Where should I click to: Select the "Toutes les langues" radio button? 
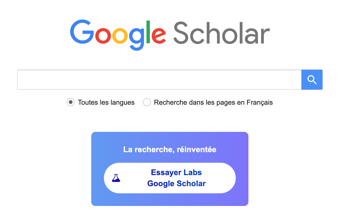point(70,102)
